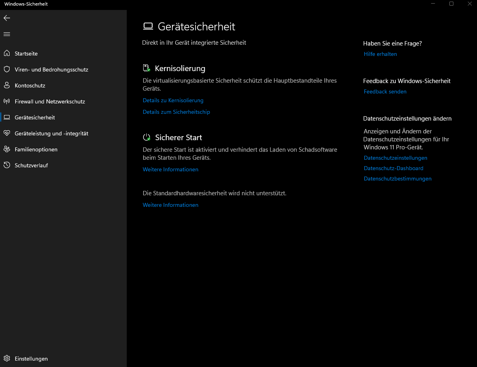477x367 pixels.
Task: Open Startseite via the home icon
Action: click(7, 54)
